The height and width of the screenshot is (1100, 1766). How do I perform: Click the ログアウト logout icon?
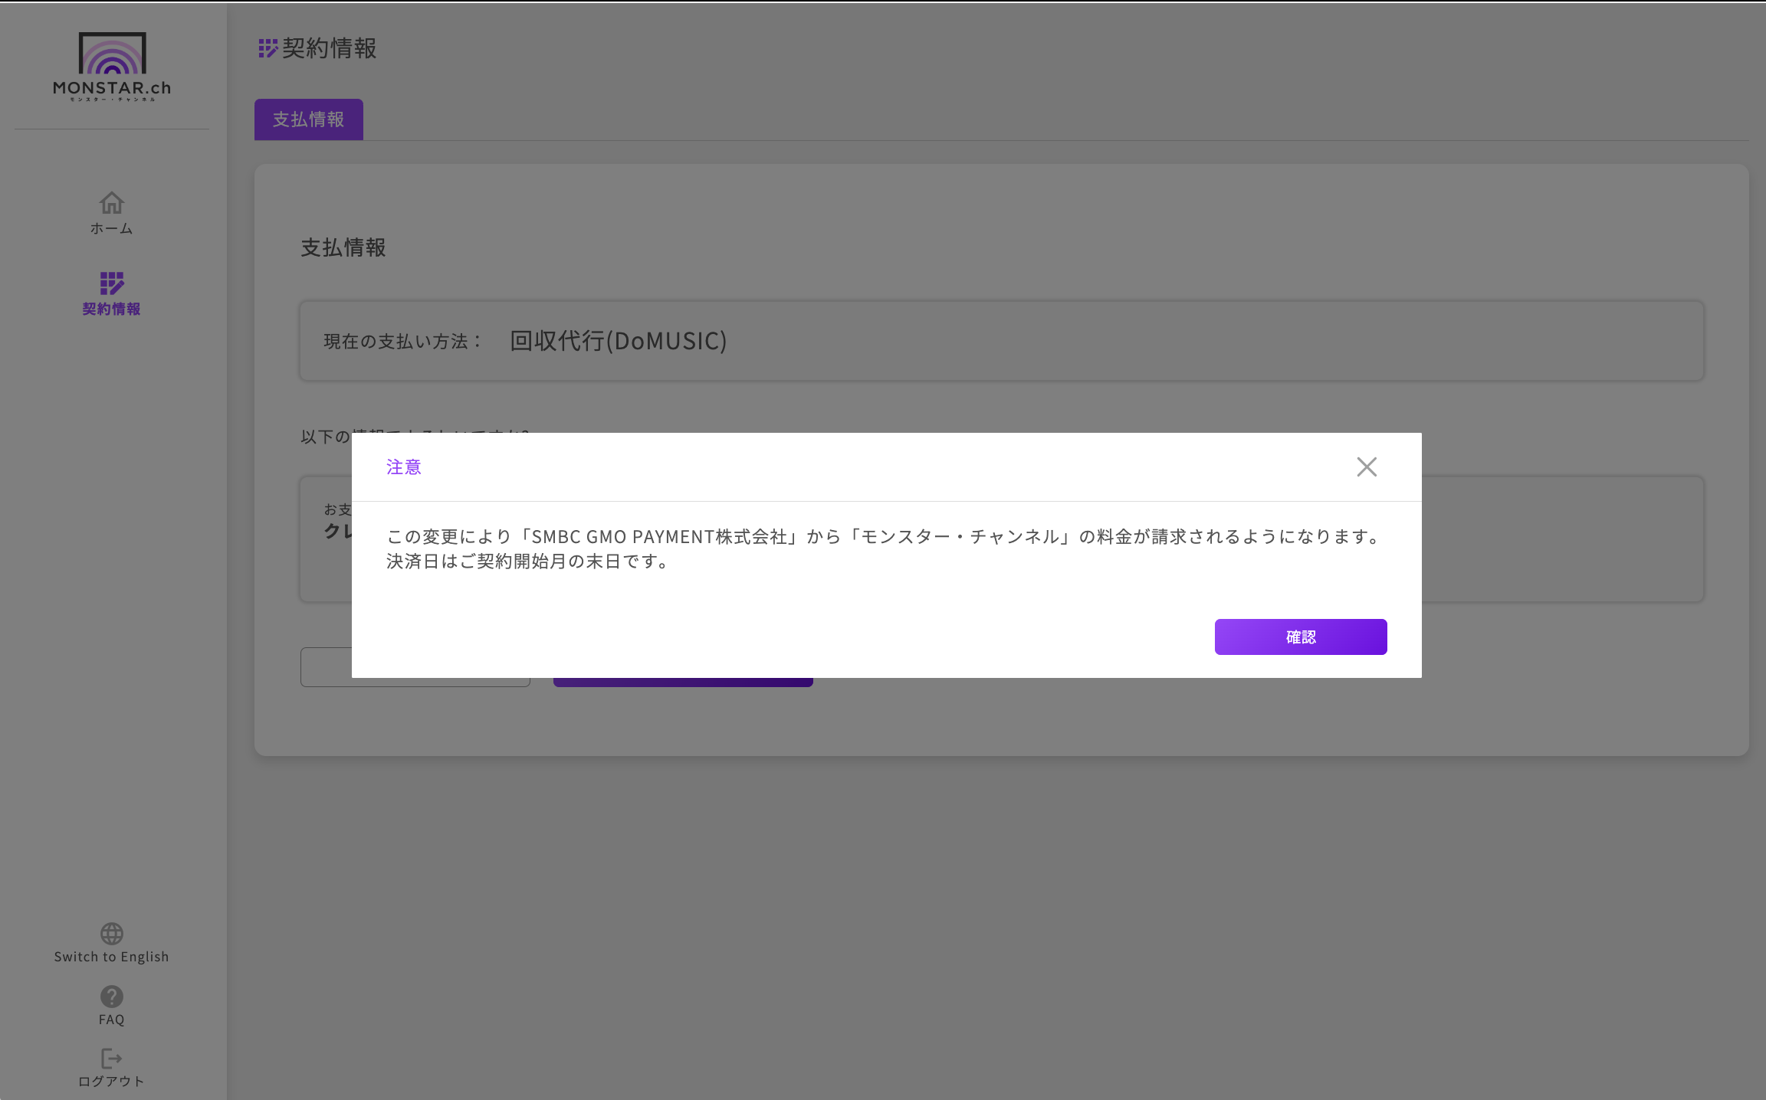click(112, 1059)
